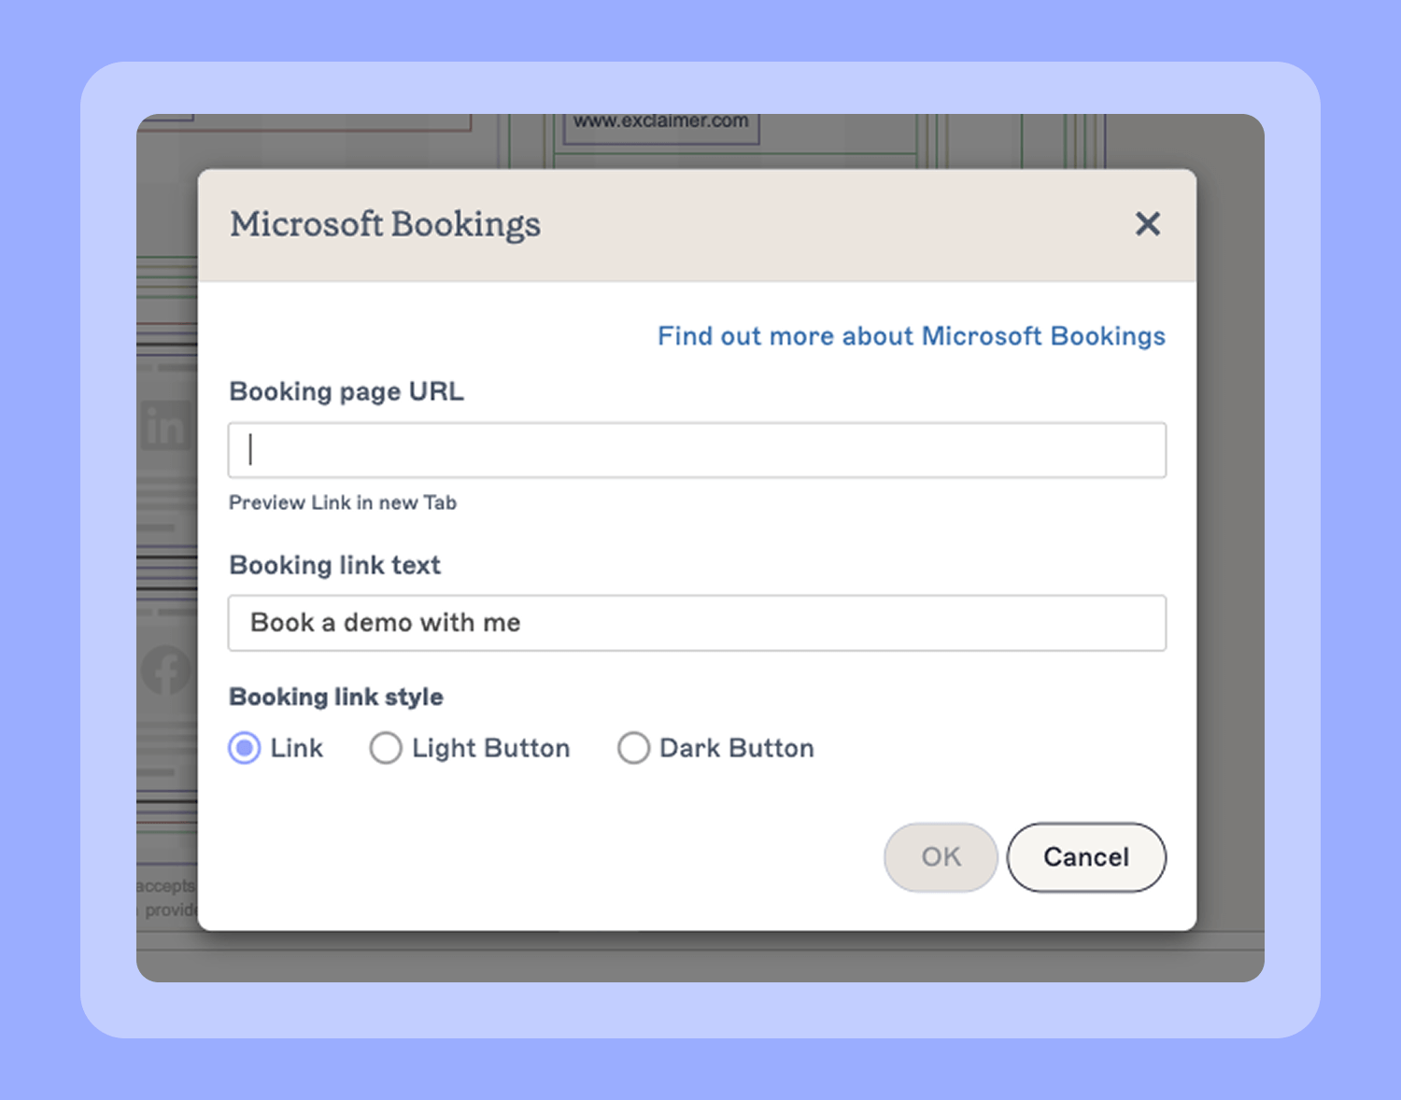Pick the Dark Button radio circle
The image size is (1401, 1100).
point(633,748)
